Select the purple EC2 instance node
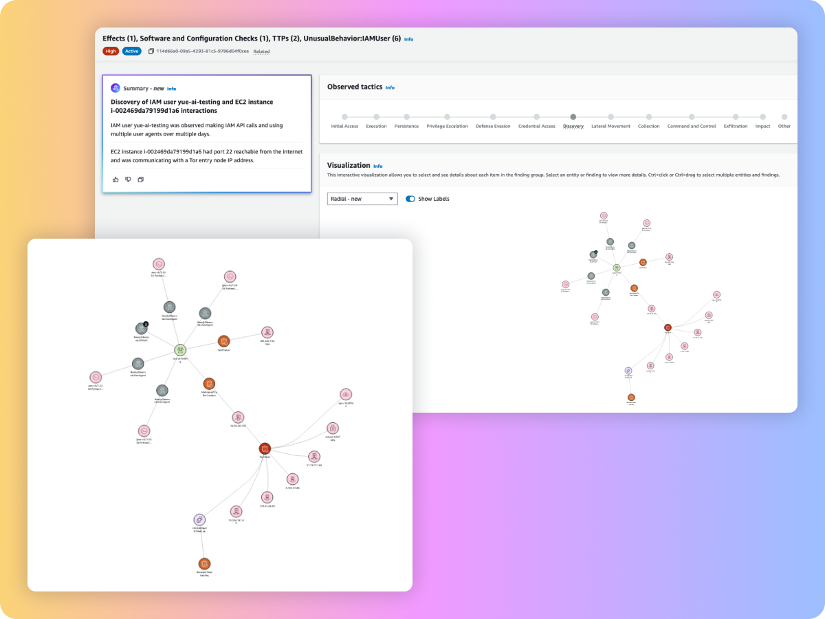The height and width of the screenshot is (619, 825). [x=199, y=519]
